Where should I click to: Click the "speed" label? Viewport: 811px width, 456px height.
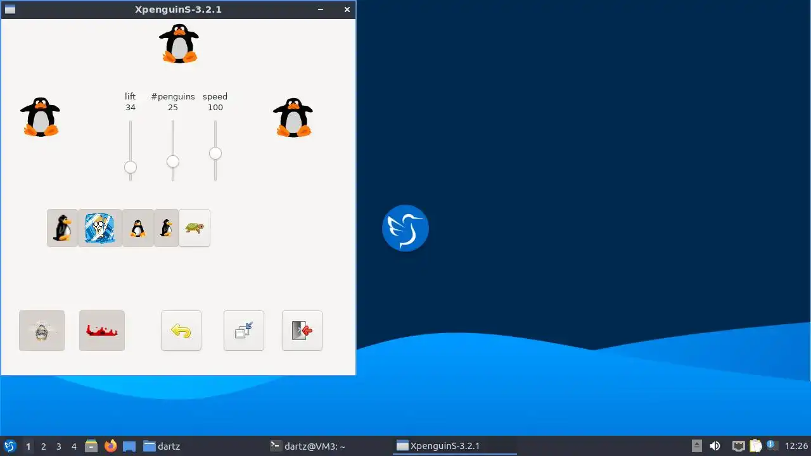(215, 97)
